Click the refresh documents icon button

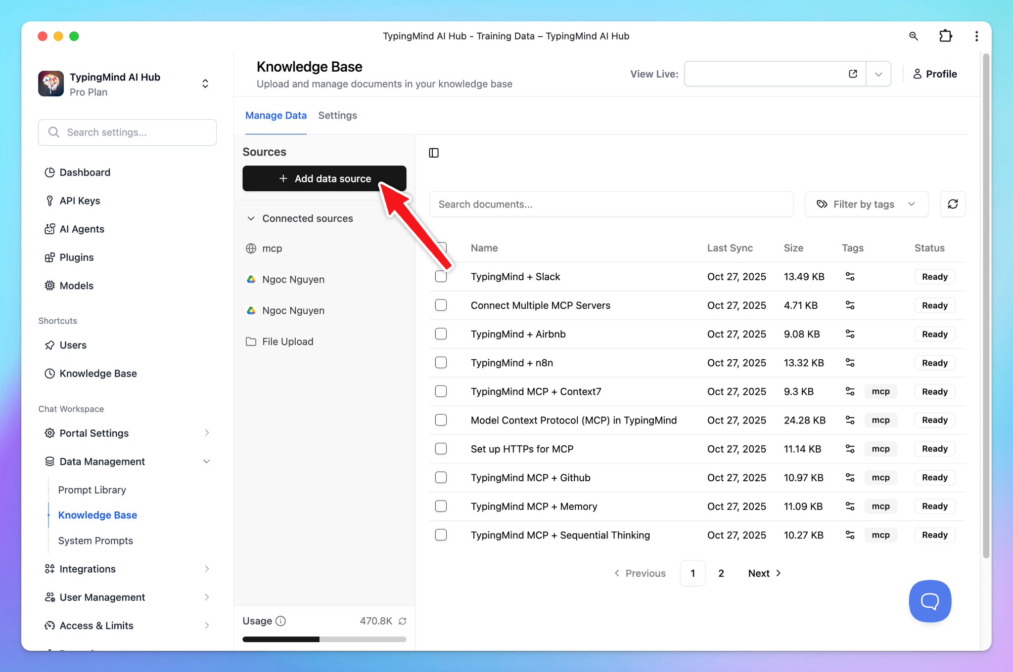click(953, 204)
